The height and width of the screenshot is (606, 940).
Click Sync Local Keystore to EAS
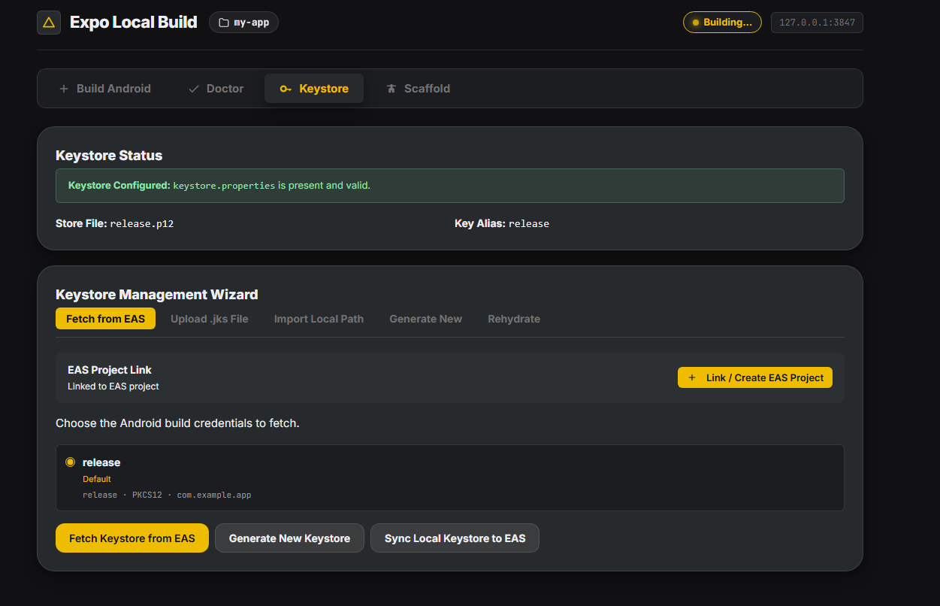tap(455, 538)
